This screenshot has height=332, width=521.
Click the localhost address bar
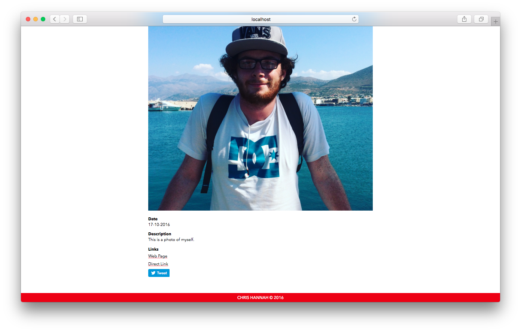[x=260, y=19]
